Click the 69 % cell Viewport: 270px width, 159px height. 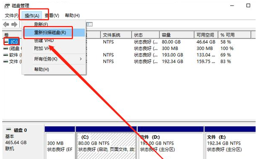point(226,55)
